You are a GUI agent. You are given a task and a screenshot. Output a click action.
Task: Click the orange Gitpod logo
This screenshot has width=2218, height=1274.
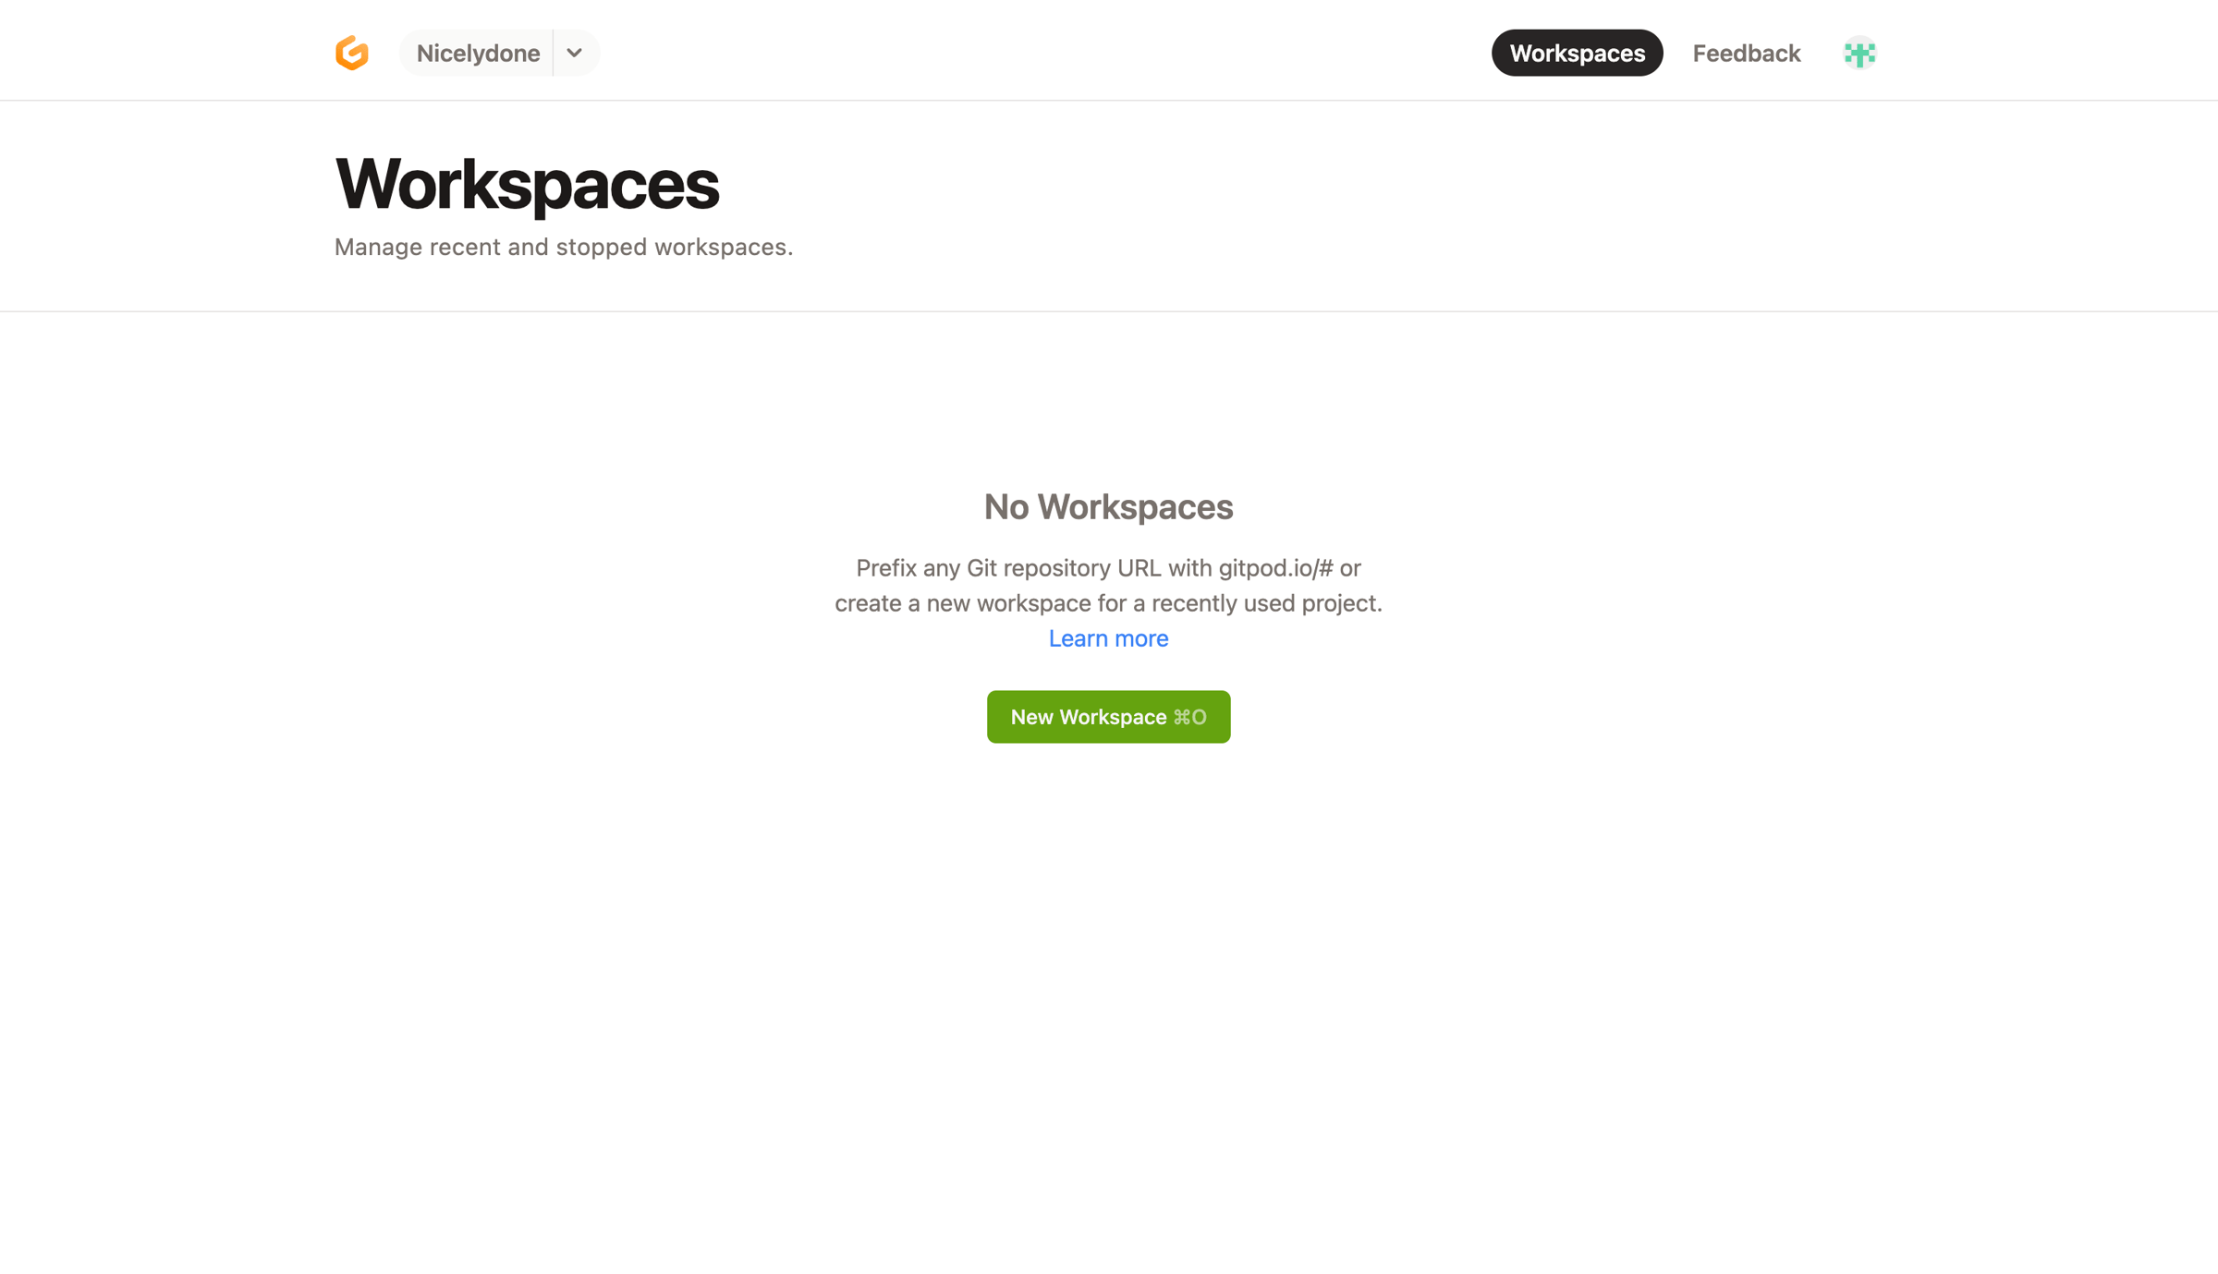[352, 53]
